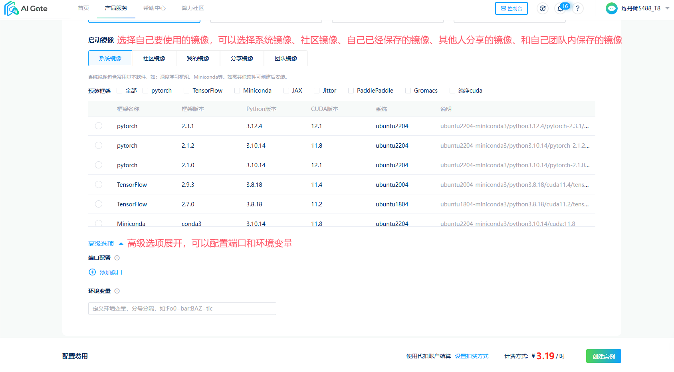
Task: Go to 首页 in top navigation
Action: tap(83, 8)
